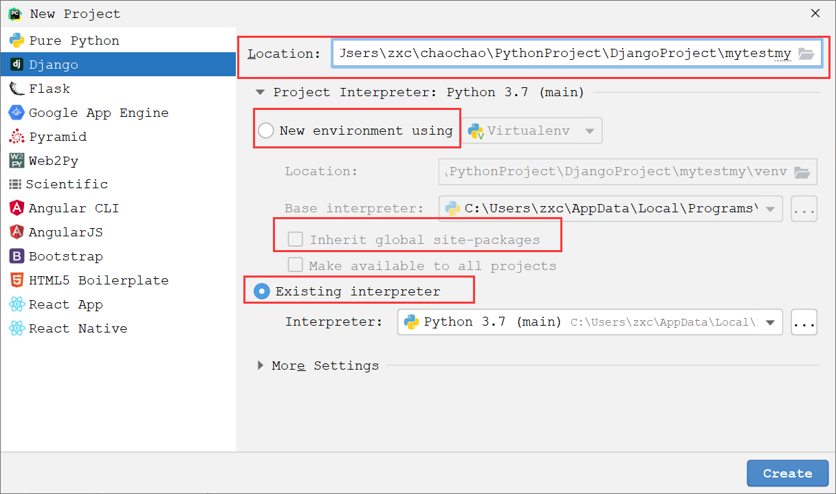Click the Django project type label
Image resolution: width=836 pixels, height=494 pixels.
[54, 65]
